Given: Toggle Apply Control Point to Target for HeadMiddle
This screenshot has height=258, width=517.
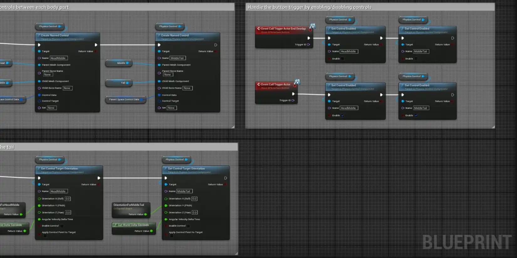Looking at the screenshot, I should 45,236.
